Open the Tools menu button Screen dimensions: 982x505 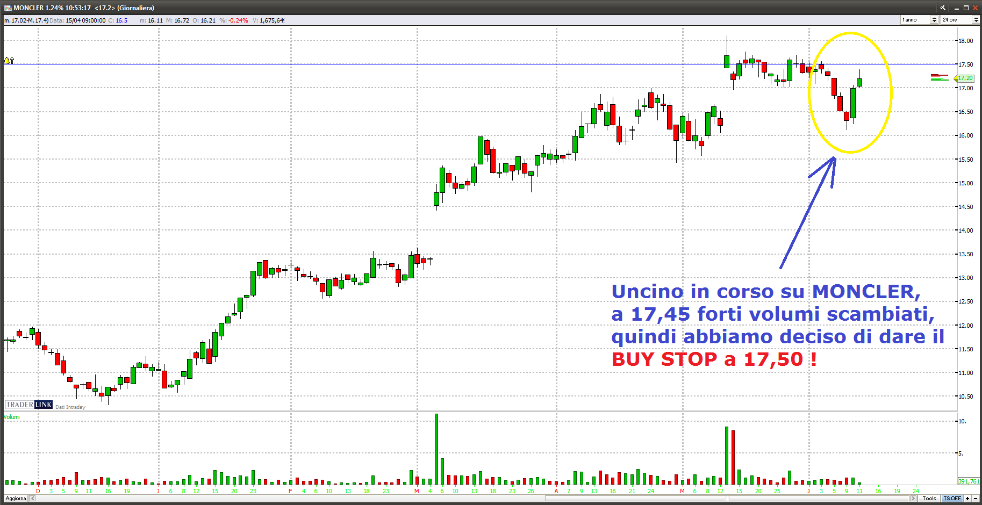pyautogui.click(x=929, y=498)
